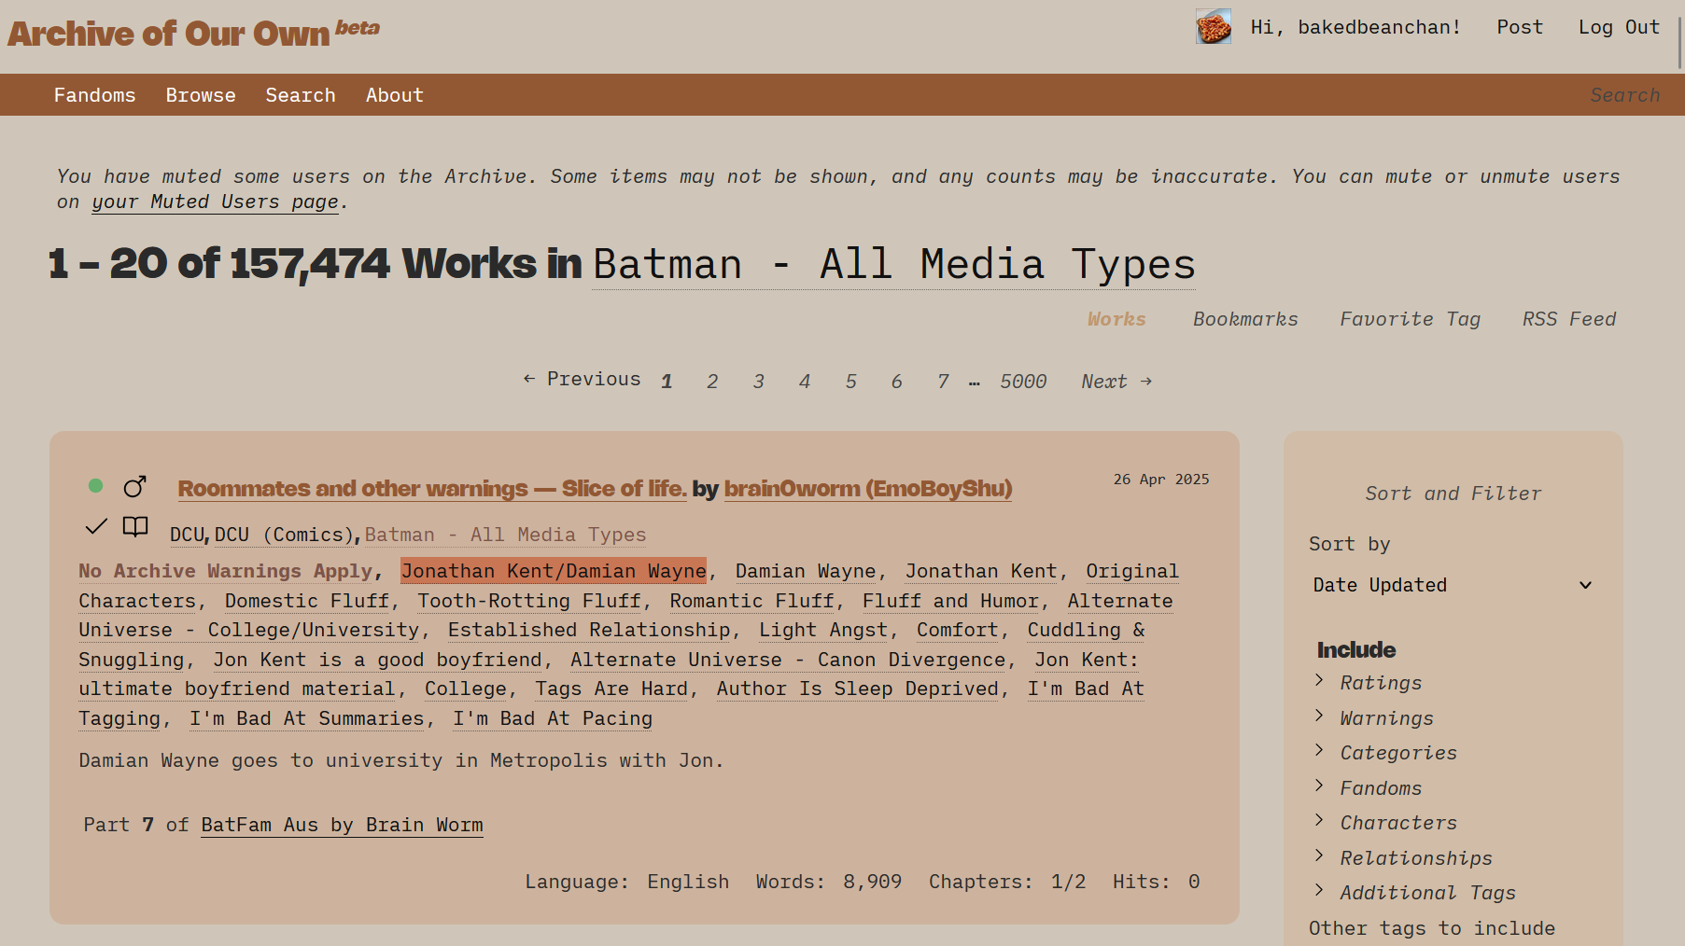The image size is (1685, 946).
Task: Switch to the Works tab
Action: pyautogui.click(x=1116, y=319)
